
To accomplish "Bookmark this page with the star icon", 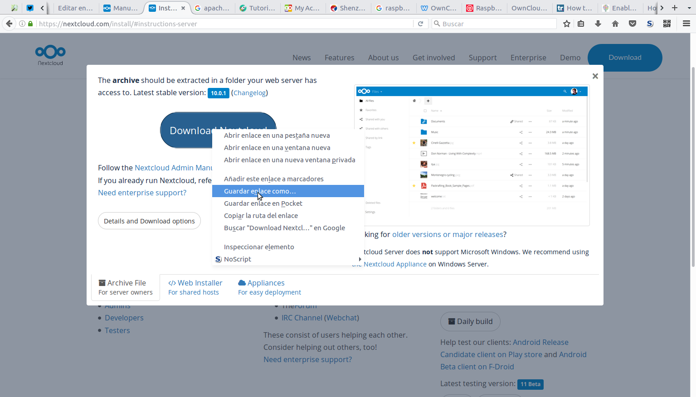I will [567, 24].
